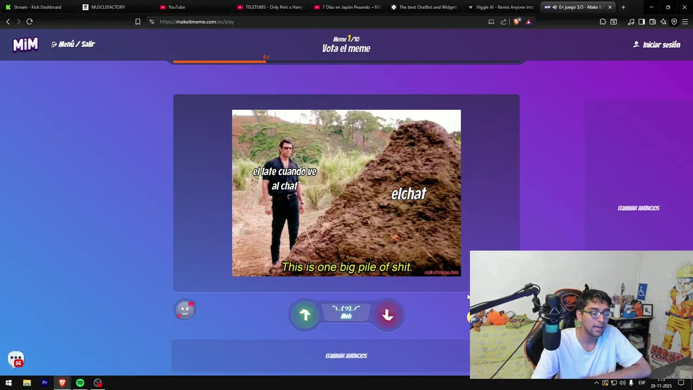Open Spotify from the taskbar

point(80,383)
